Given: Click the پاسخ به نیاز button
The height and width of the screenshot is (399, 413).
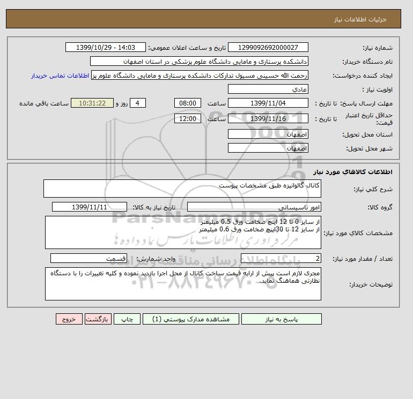Looking at the screenshot, I should (x=281, y=319).
